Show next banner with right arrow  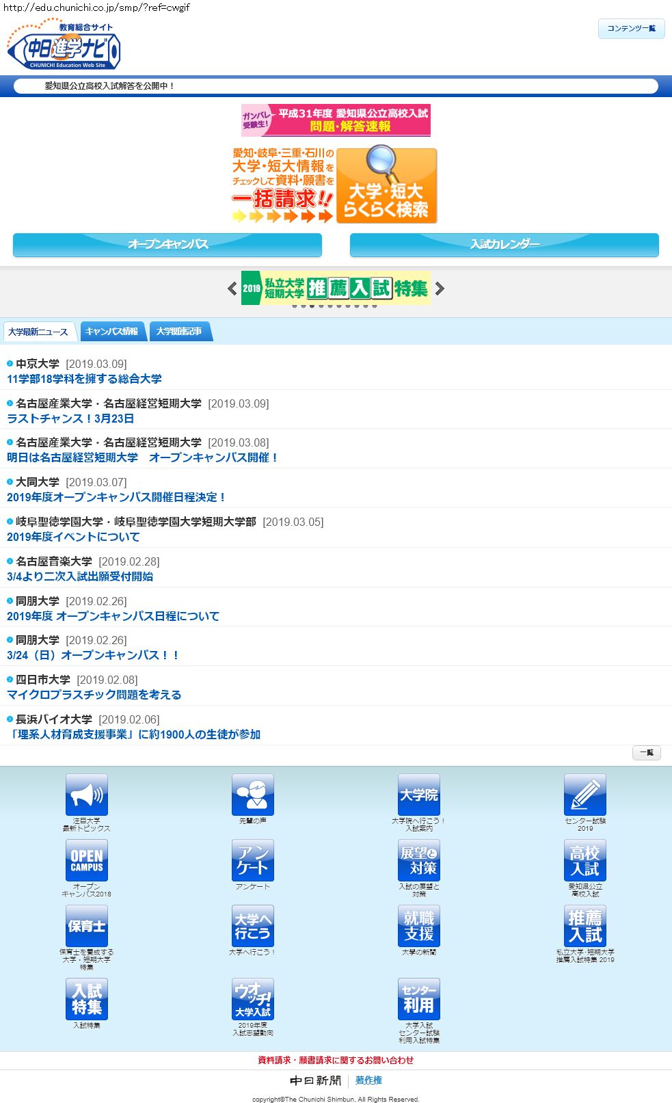click(x=440, y=289)
